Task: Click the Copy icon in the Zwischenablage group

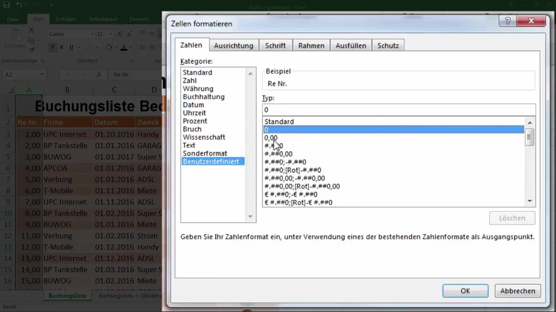Action: pos(31,40)
